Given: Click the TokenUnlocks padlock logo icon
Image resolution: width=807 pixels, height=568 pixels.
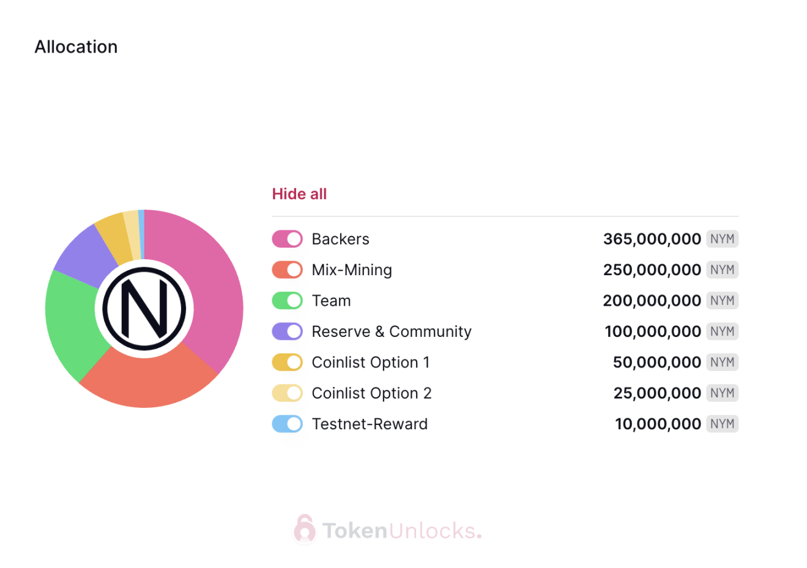Looking at the screenshot, I should [304, 529].
